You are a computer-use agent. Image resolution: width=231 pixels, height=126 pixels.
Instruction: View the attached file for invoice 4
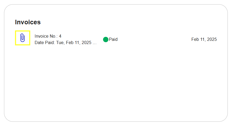(x=22, y=38)
